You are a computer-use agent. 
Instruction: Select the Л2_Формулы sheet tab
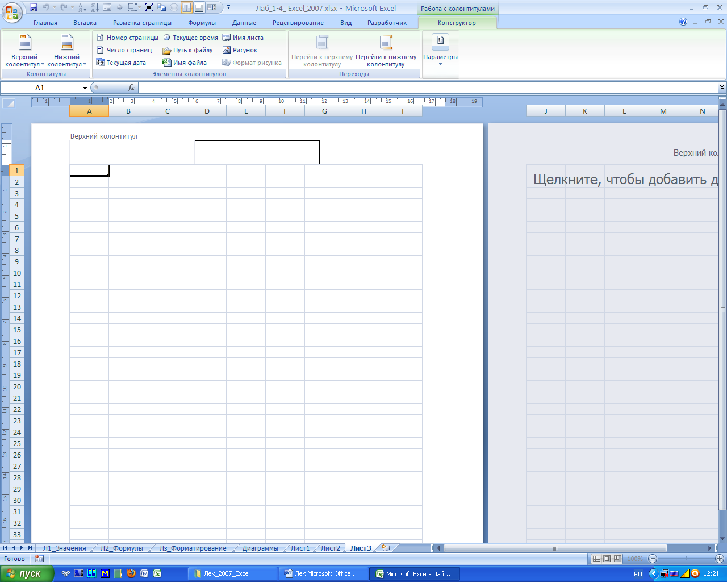(x=122, y=548)
